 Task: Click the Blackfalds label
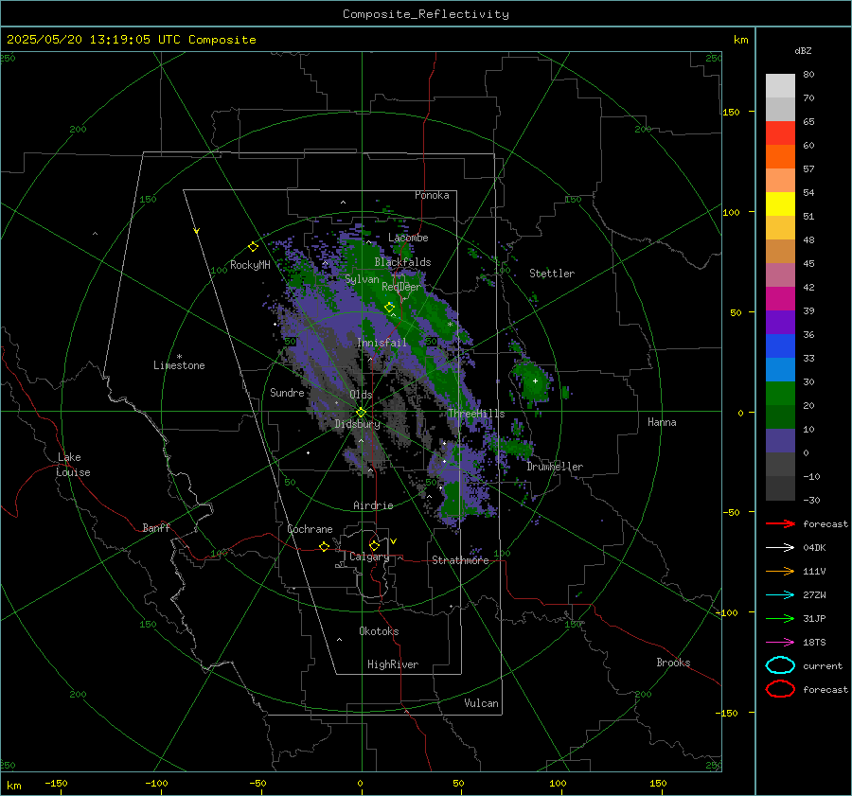(402, 262)
